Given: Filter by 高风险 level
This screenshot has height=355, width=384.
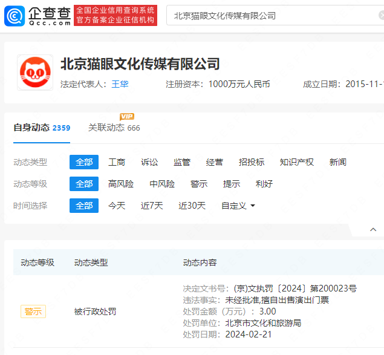Looking at the screenshot, I should pyautogui.click(x=121, y=184).
